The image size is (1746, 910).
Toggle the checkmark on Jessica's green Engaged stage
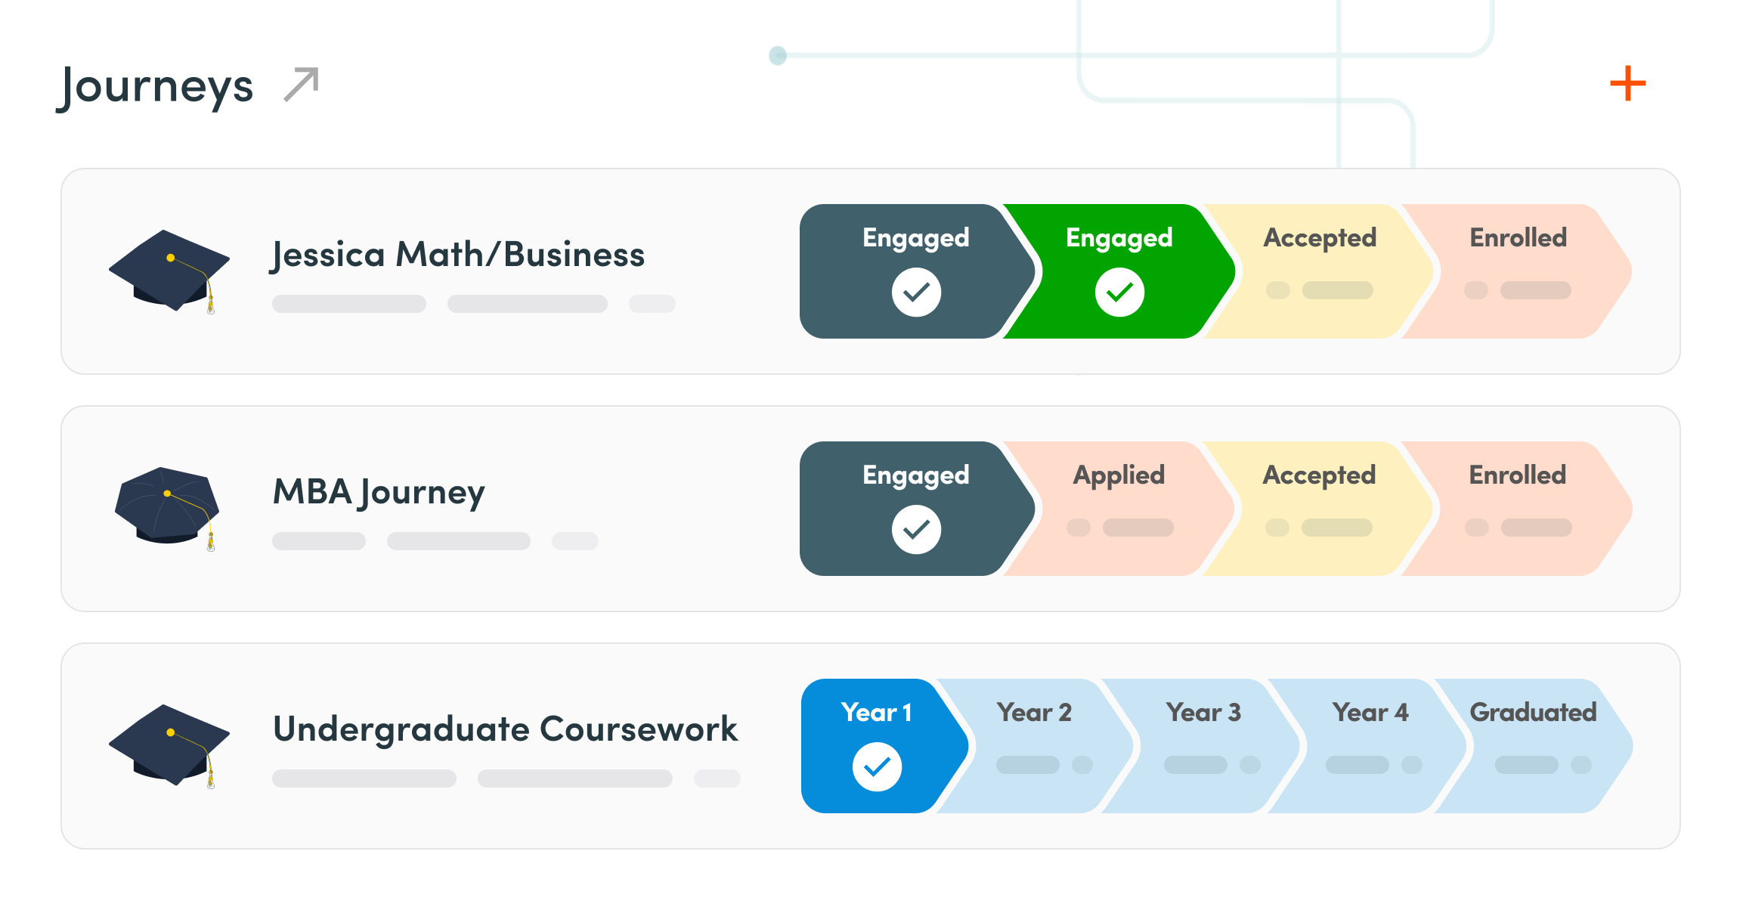click(1119, 292)
